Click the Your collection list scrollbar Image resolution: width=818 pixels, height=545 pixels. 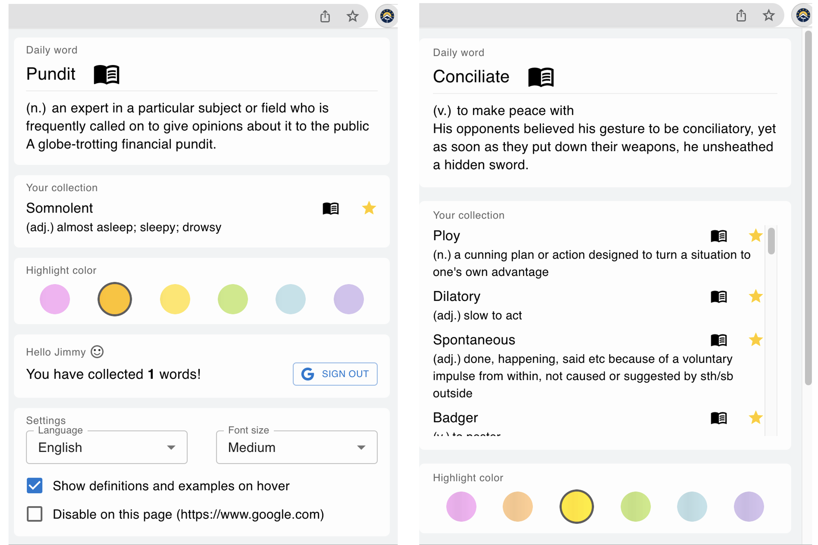point(771,241)
